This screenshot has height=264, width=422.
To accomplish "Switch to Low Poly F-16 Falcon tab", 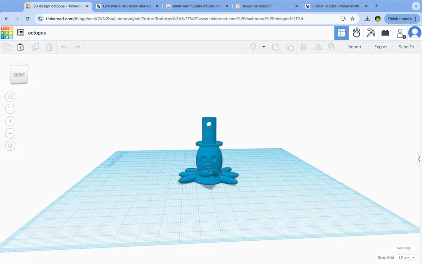I will click(127, 6).
